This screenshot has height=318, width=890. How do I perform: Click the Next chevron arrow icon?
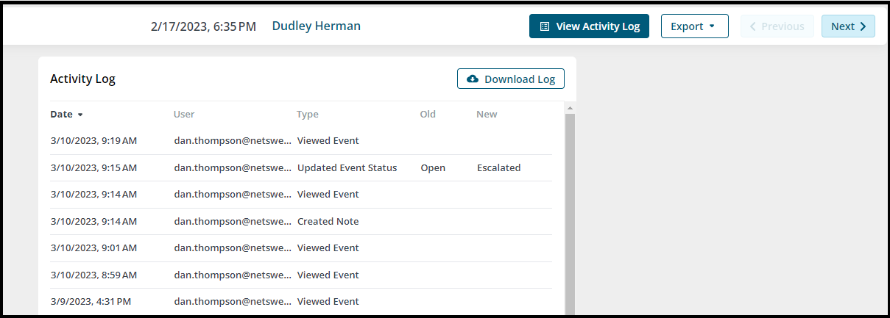[863, 26]
